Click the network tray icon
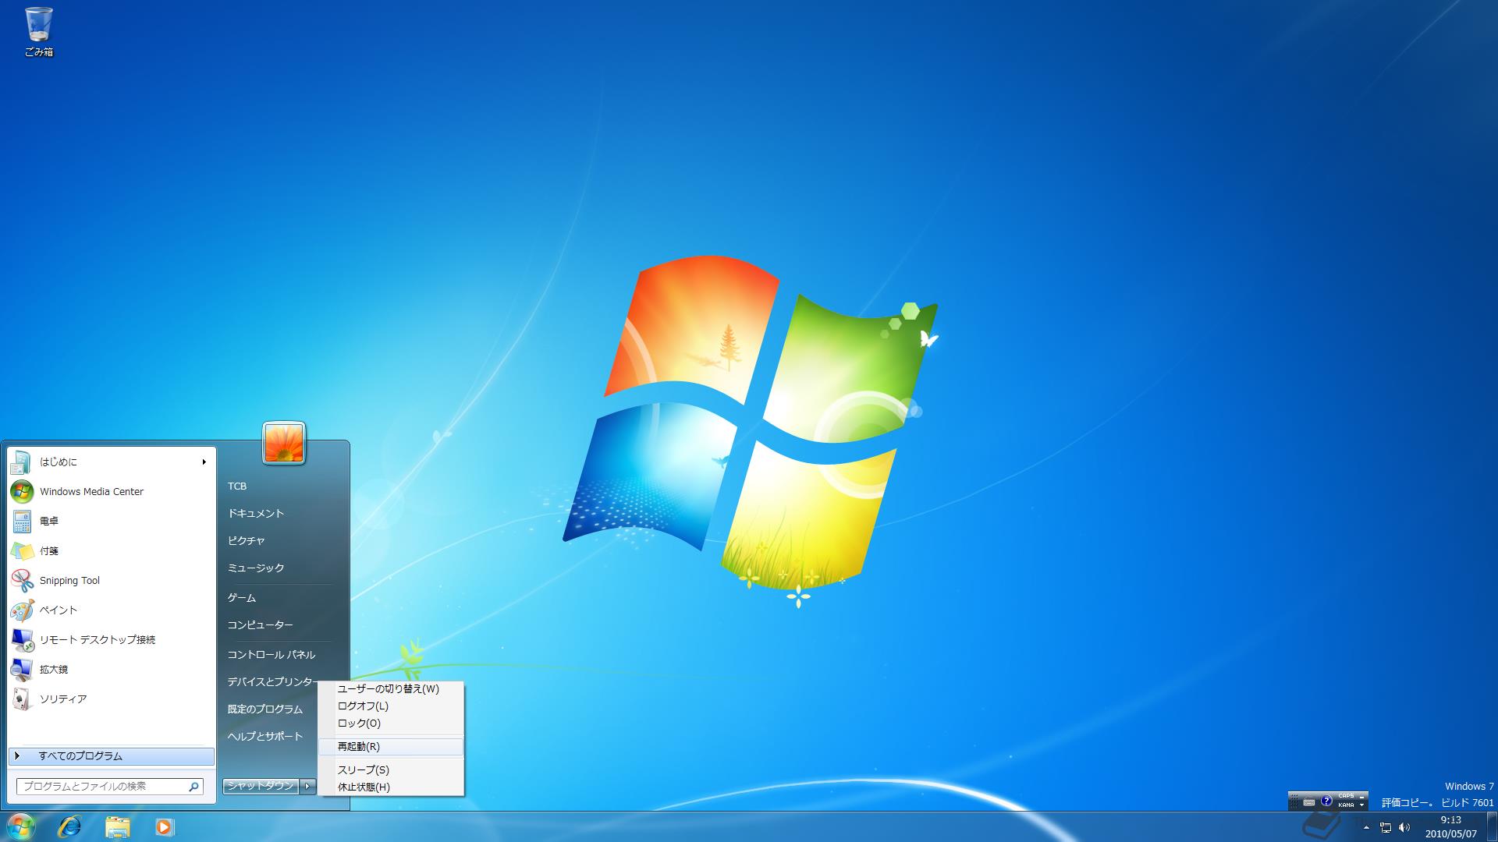Image resolution: width=1498 pixels, height=842 pixels. pyautogui.click(x=1386, y=828)
